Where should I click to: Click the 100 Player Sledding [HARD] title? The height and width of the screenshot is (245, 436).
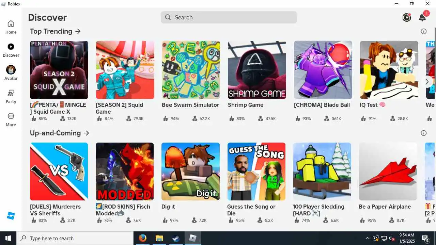pyautogui.click(x=318, y=210)
